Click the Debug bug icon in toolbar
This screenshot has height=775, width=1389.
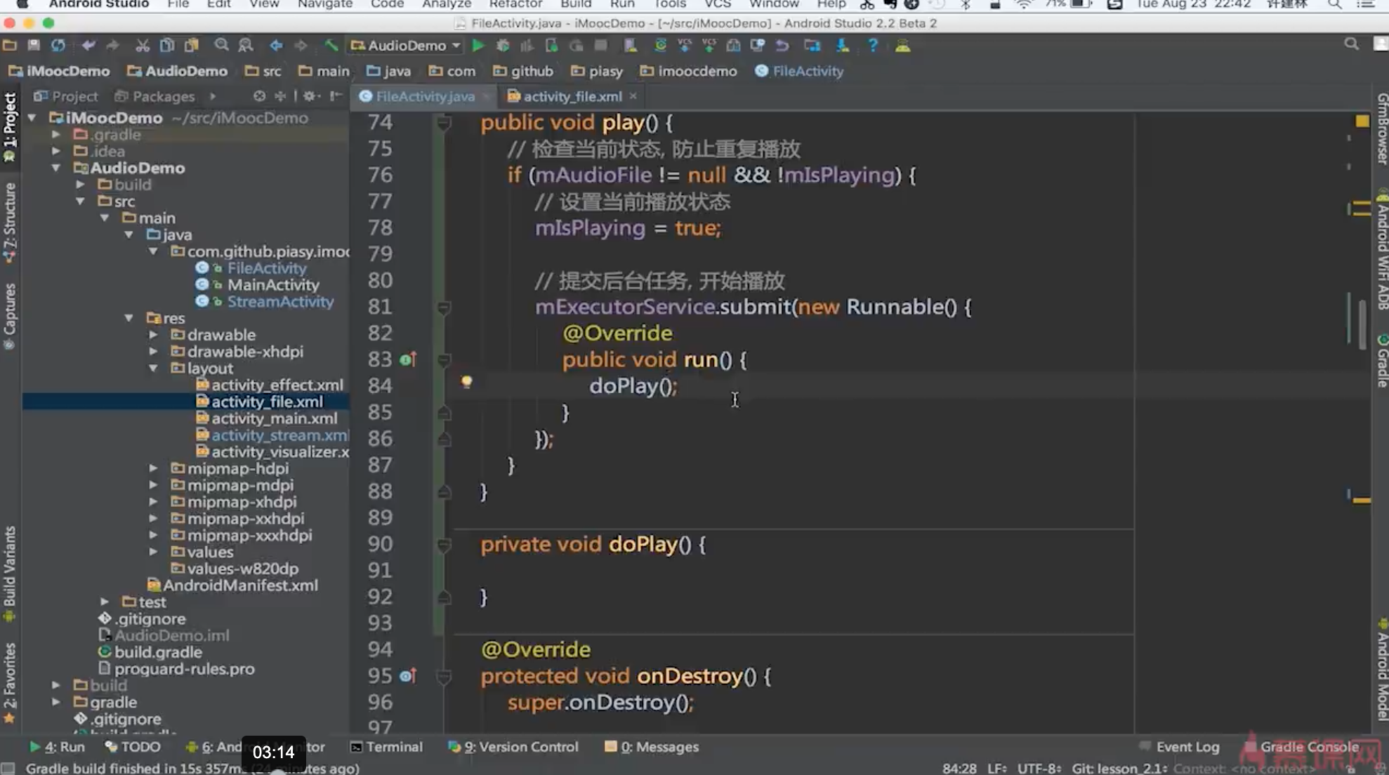click(x=503, y=46)
